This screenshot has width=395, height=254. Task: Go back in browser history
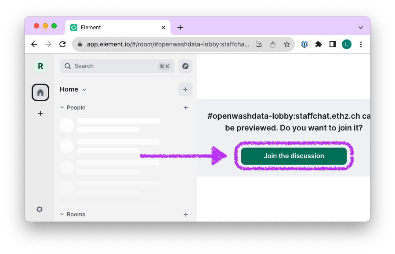click(34, 44)
